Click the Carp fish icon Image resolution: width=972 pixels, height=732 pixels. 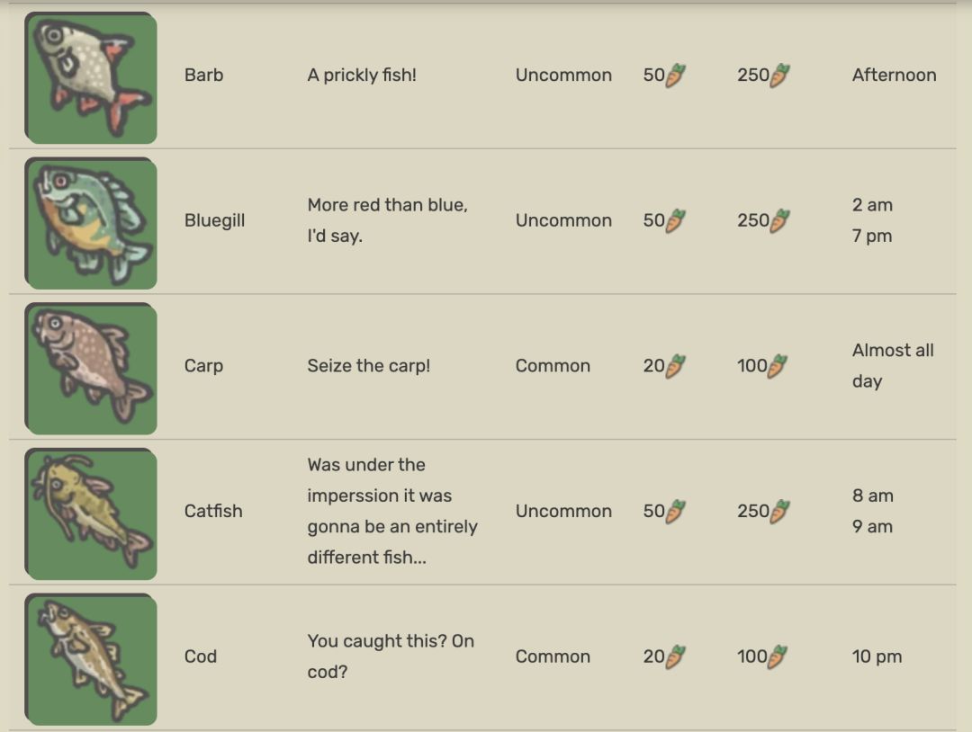click(x=90, y=368)
